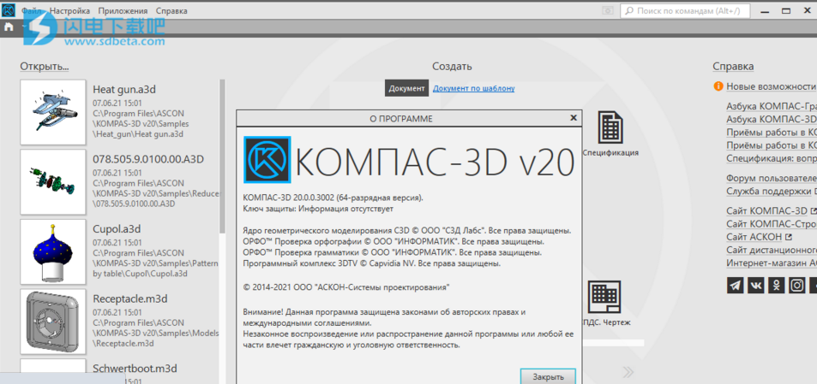
Task: Click the О ПРОГРАММЕ dialog title
Action: click(x=401, y=119)
